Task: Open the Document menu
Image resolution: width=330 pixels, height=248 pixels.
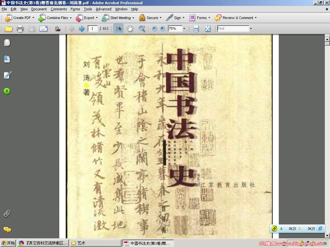Action: pos(39,9)
